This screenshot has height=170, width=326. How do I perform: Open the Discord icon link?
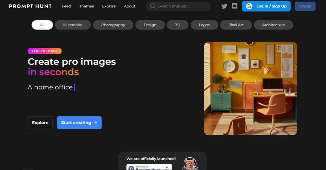click(235, 6)
